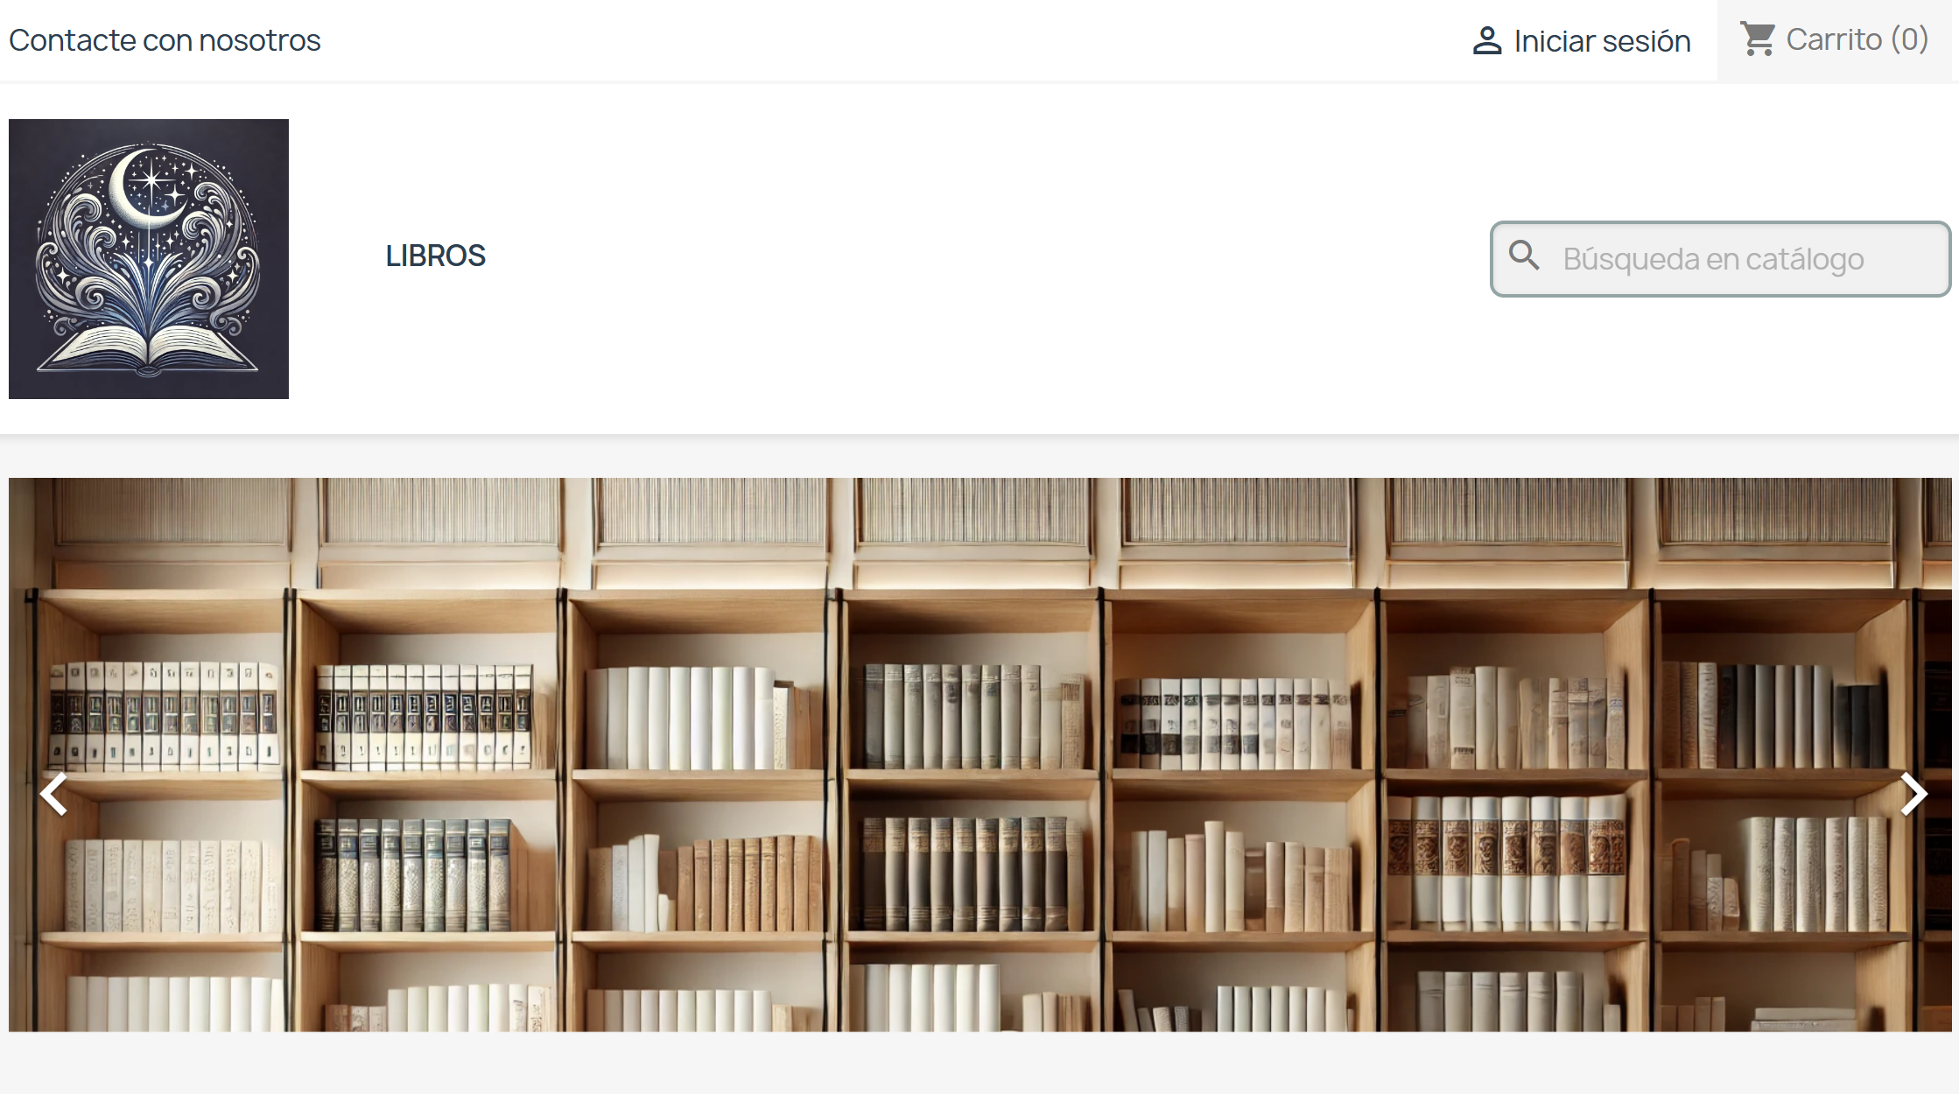Click the user account person icon
The image size is (1959, 1094).
click(1486, 41)
